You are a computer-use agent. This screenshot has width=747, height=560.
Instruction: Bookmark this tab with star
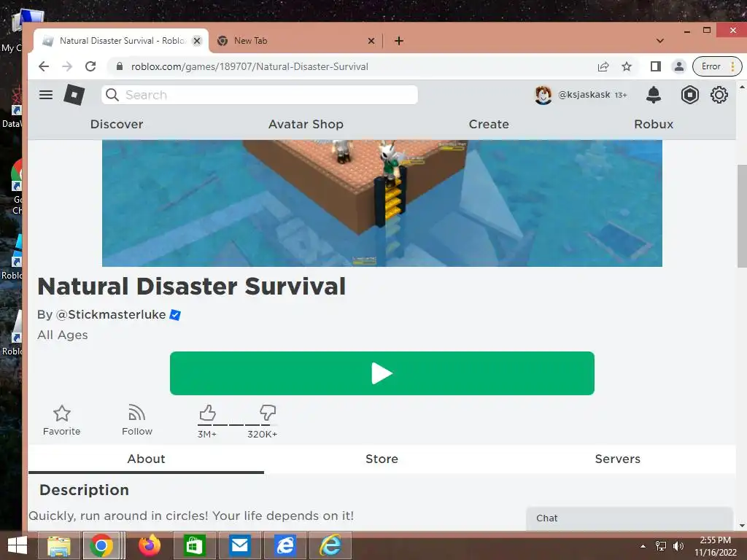(627, 66)
